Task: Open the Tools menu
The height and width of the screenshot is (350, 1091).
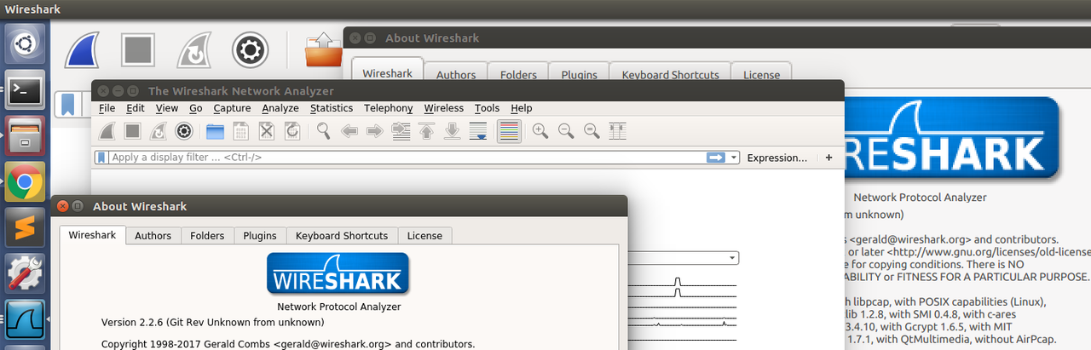Action: pos(488,108)
